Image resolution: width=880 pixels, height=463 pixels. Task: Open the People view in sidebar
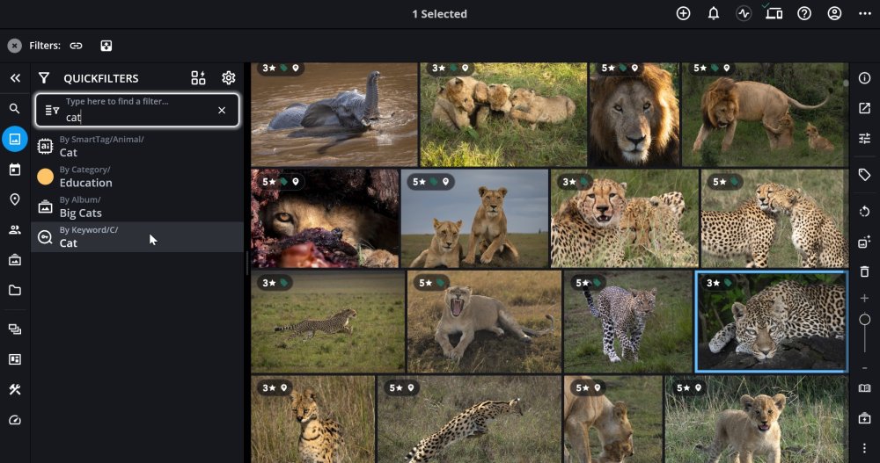click(14, 230)
